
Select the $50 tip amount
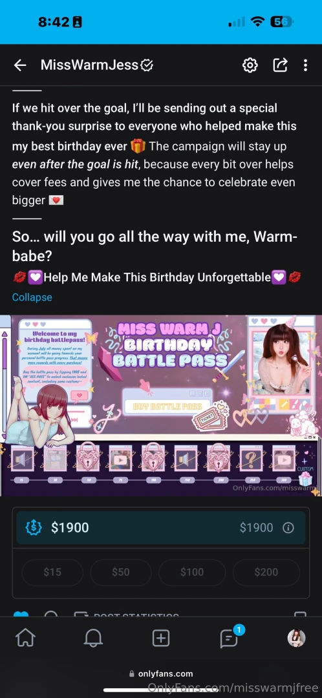(121, 572)
